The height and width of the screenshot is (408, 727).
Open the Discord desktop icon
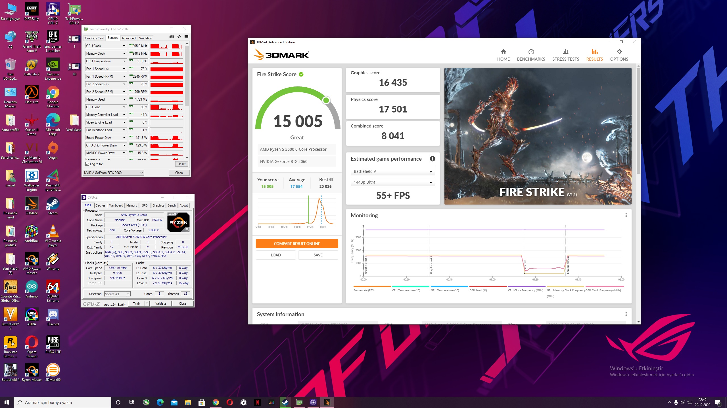click(x=53, y=317)
